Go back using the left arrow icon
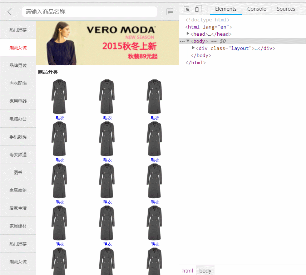 coord(10,12)
